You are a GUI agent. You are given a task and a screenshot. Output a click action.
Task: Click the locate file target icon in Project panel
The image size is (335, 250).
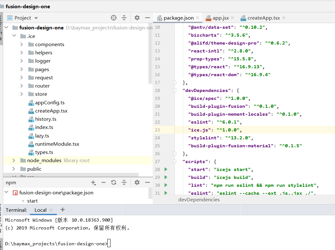click(x=114, y=18)
